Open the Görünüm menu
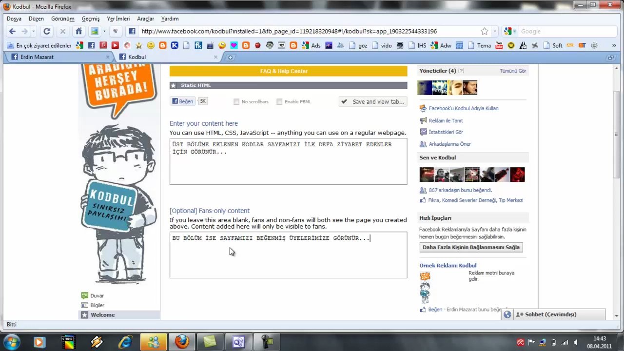This screenshot has width=624, height=351. (x=63, y=19)
